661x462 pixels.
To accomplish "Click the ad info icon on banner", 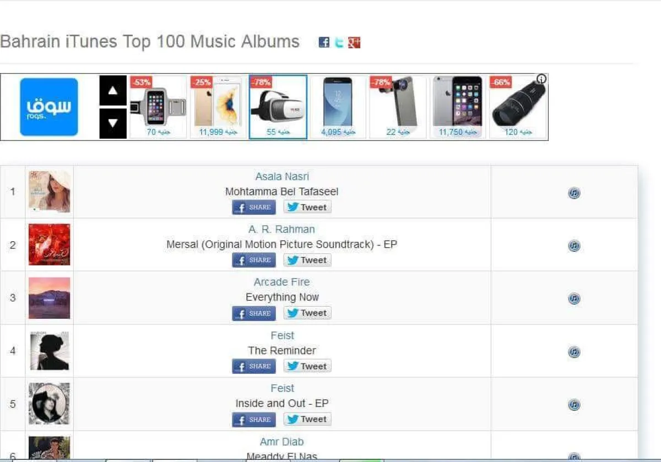I will pos(541,79).
